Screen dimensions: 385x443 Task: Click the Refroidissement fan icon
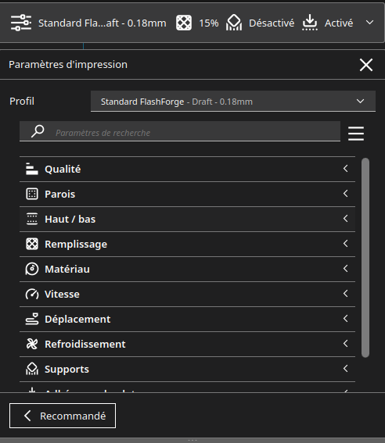click(32, 344)
